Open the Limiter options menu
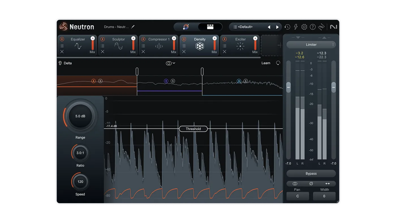Image resolution: width=396 pixels, height=223 pixels. 333,45
